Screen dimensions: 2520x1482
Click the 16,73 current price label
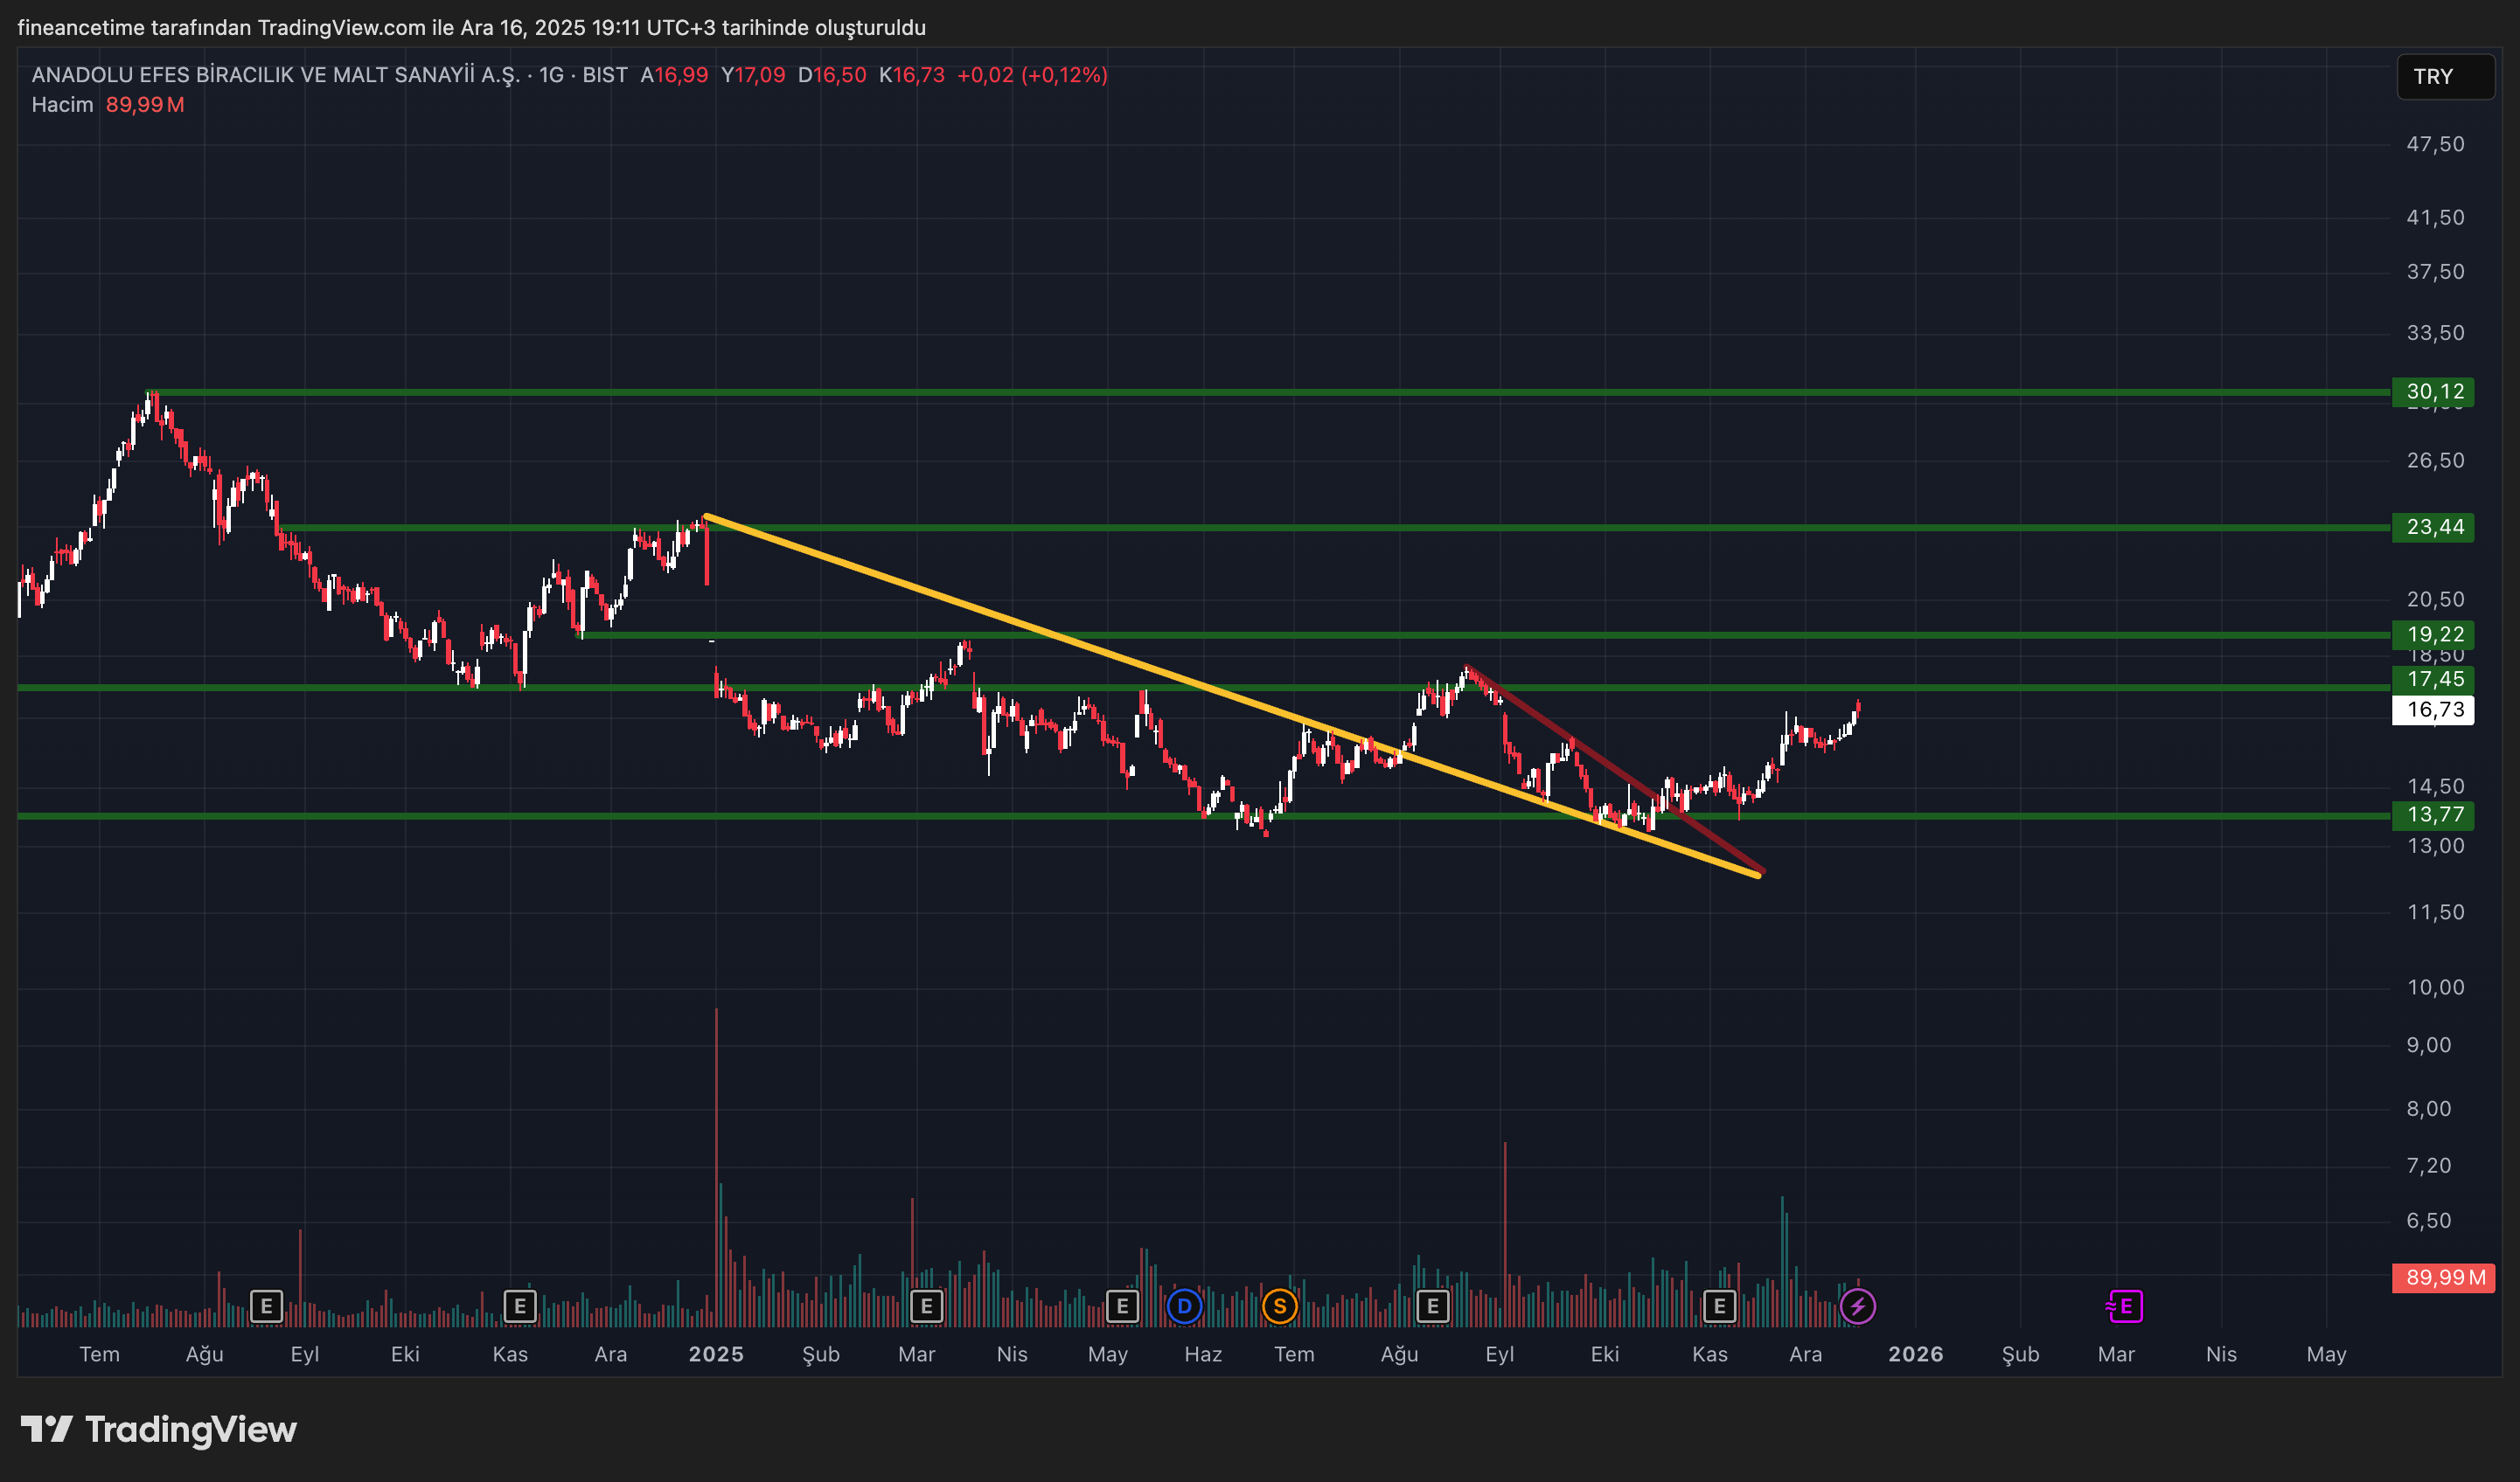pyautogui.click(x=2433, y=710)
